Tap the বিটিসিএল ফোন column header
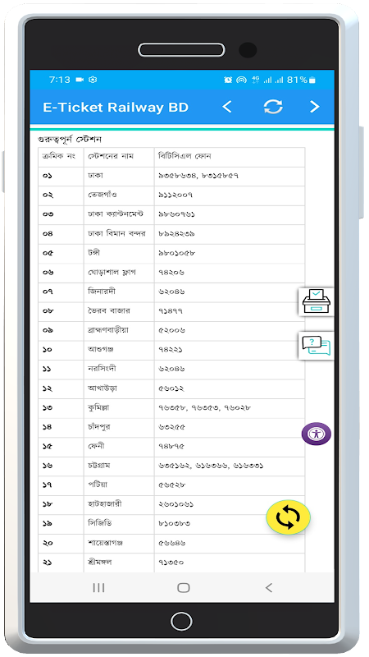 (184, 156)
